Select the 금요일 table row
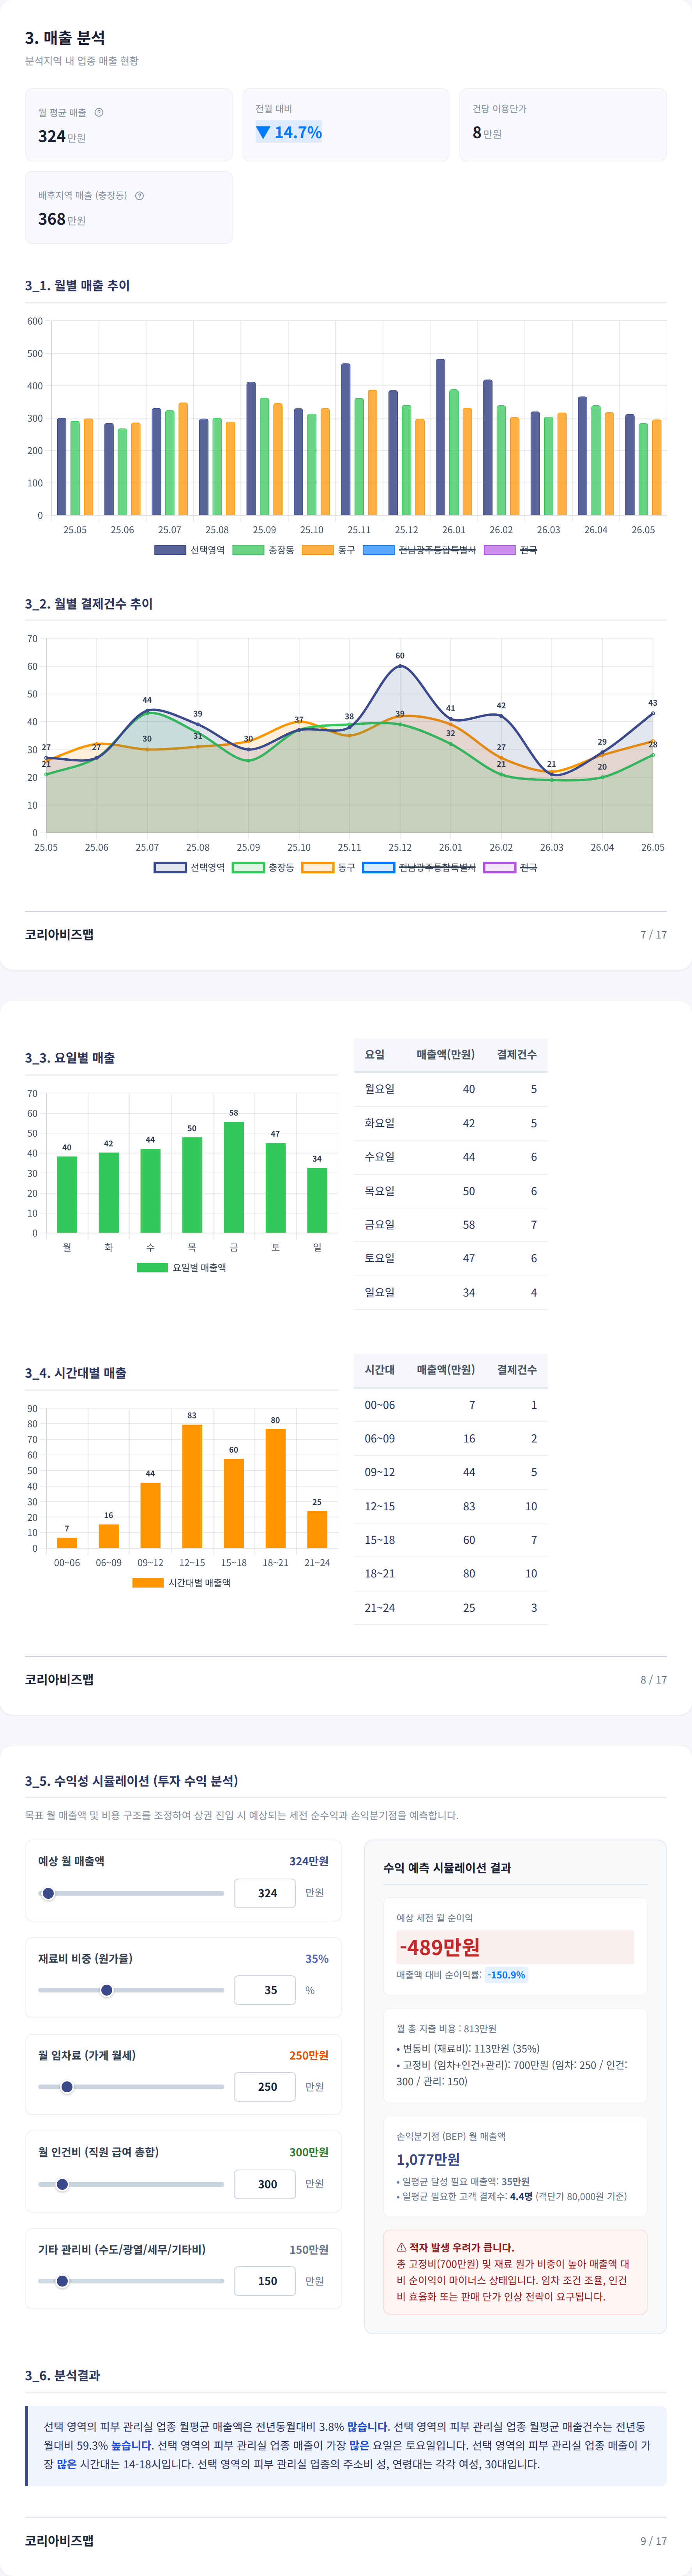The image size is (692, 2576). tap(450, 1225)
